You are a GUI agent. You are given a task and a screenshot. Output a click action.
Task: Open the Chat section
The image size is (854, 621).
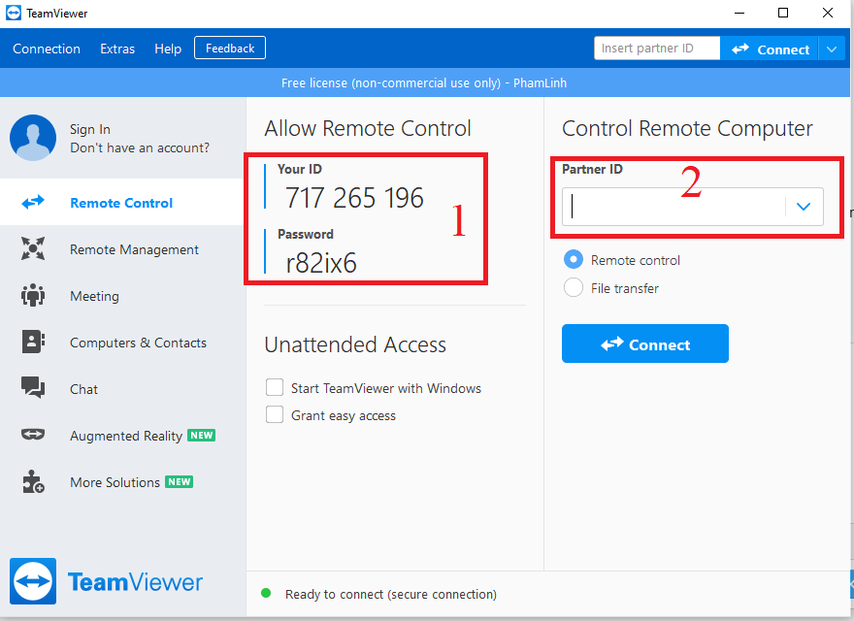[122, 388]
